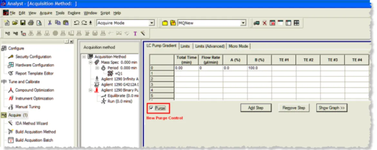377x150 pixels.
Task: Click the wizard wand toolbar icon
Action: click(143, 33)
